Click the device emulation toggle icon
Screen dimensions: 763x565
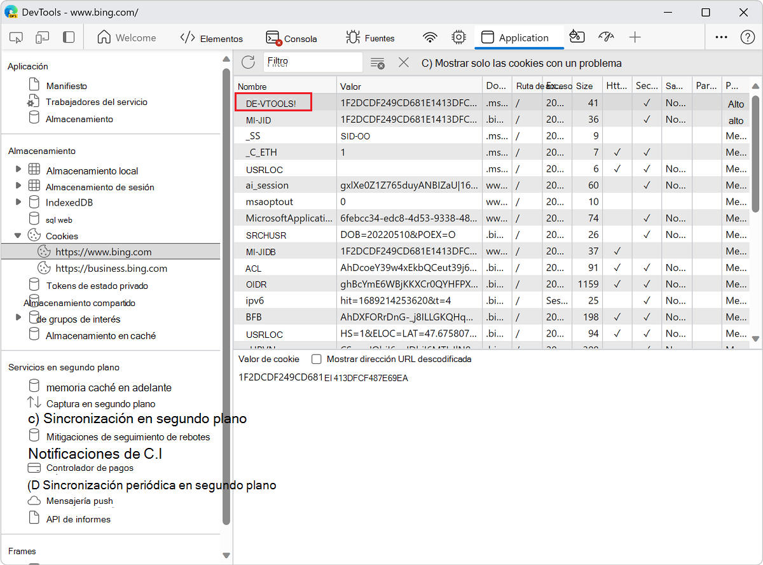[x=42, y=38]
